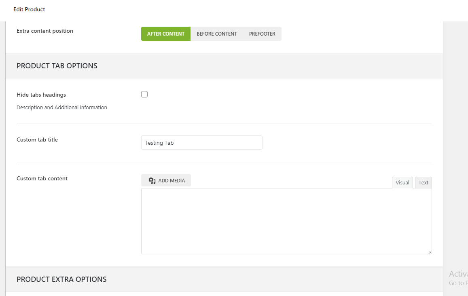Click the Custom tab content label
This screenshot has width=468, height=296.
pyautogui.click(x=42, y=178)
